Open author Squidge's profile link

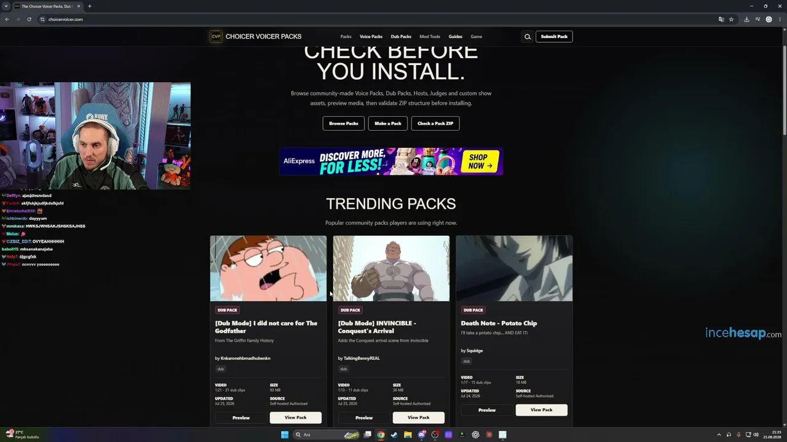tap(475, 351)
